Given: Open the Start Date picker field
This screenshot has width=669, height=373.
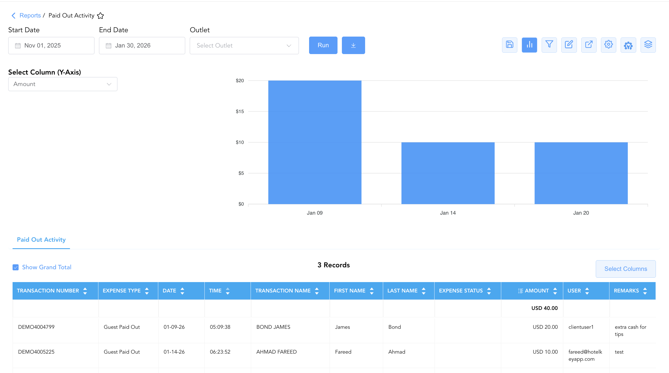Looking at the screenshot, I should coord(51,46).
